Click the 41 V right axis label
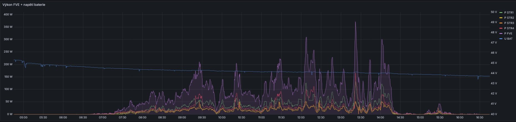 tap(494, 104)
